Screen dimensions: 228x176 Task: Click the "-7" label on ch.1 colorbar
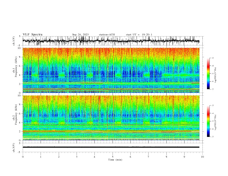(x=212, y=89)
